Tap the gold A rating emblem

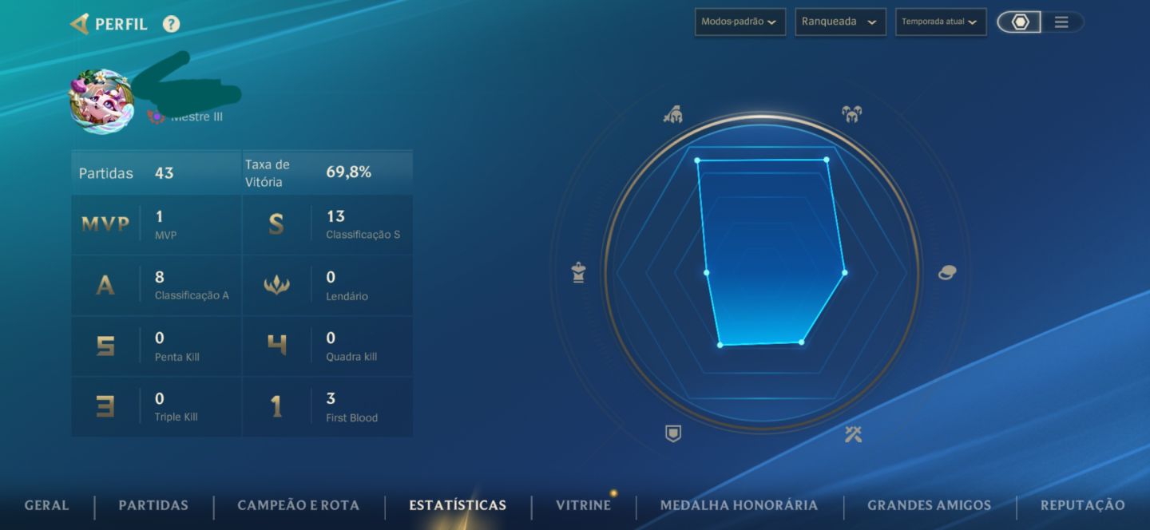pos(105,285)
